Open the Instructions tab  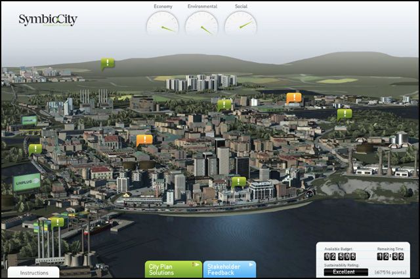(x=33, y=272)
